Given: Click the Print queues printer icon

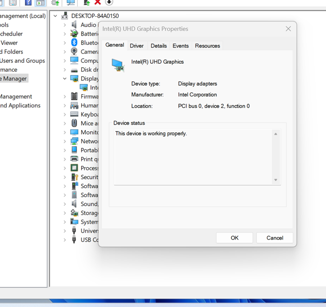Looking at the screenshot, I should point(74,159).
